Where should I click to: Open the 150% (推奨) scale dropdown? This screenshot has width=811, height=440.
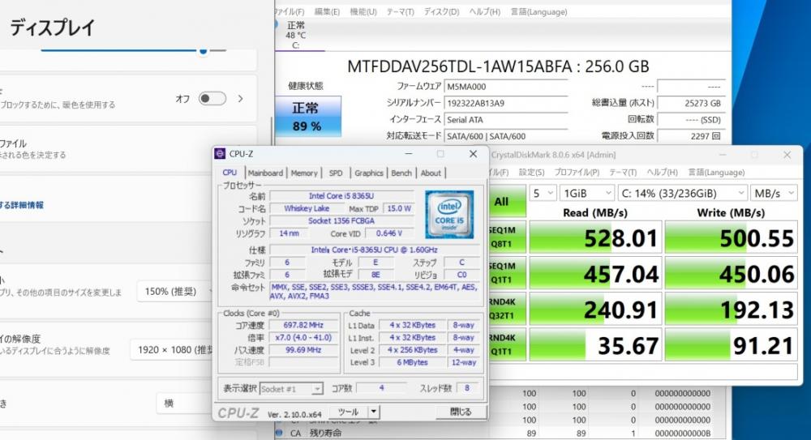pos(176,292)
